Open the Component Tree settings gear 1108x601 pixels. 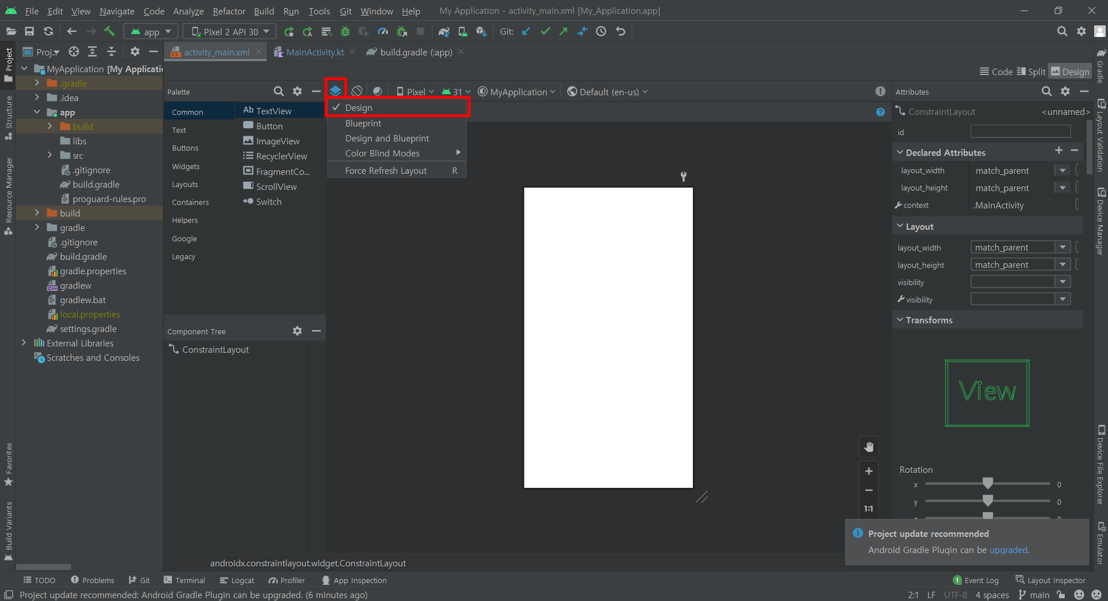(x=297, y=331)
